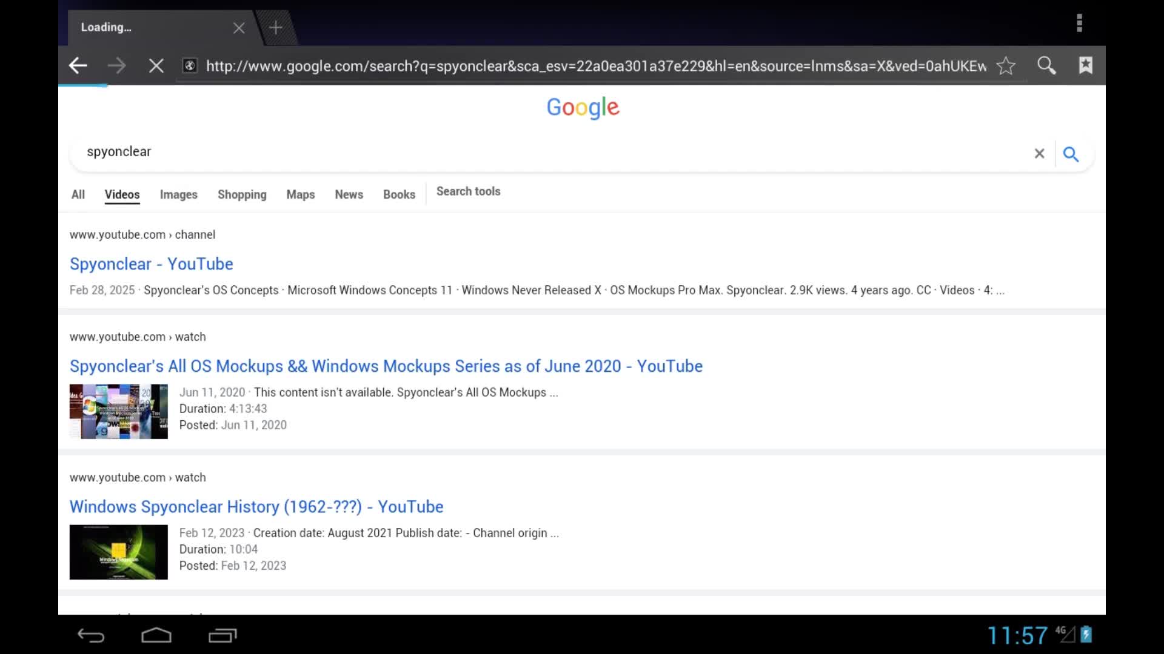Click the Duration: 4:13:43 text
The image size is (1164, 654).
point(223,409)
